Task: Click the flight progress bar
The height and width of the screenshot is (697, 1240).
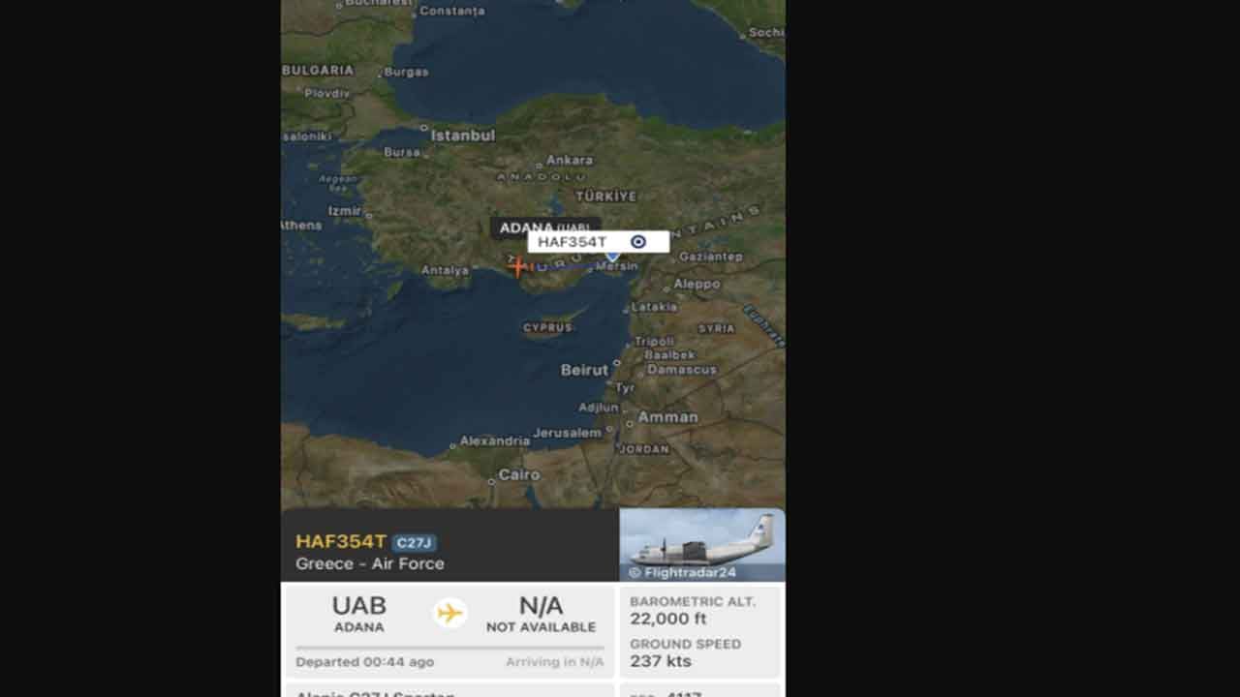Action: tap(449, 648)
